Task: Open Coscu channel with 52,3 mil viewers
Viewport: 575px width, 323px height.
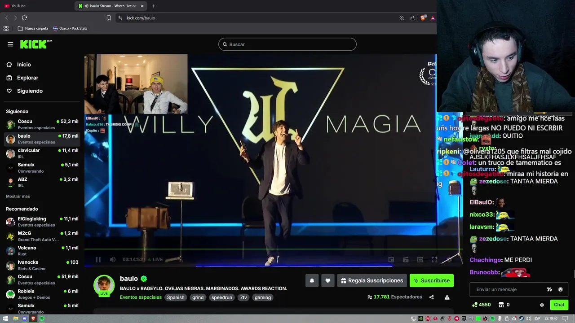Action: click(x=42, y=124)
